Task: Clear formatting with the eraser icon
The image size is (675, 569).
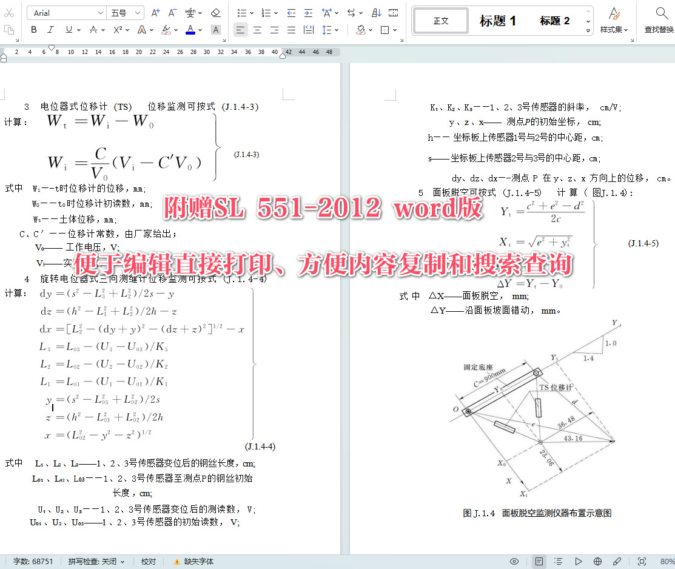Action: pyautogui.click(x=216, y=12)
